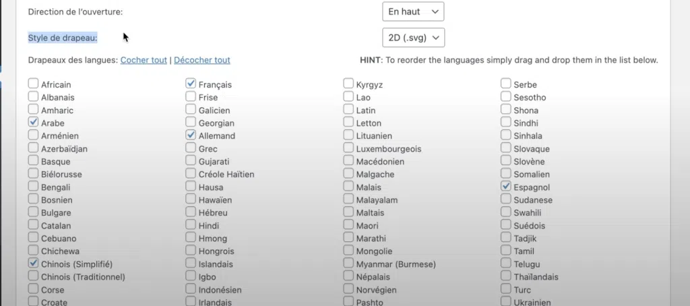Image resolution: width=690 pixels, height=306 pixels.
Task: Enable the Hindi language checkbox
Action: 191,225
